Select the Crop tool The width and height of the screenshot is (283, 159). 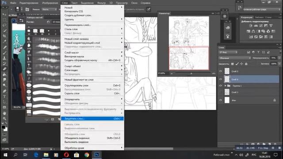pyautogui.click(x=4, y=36)
